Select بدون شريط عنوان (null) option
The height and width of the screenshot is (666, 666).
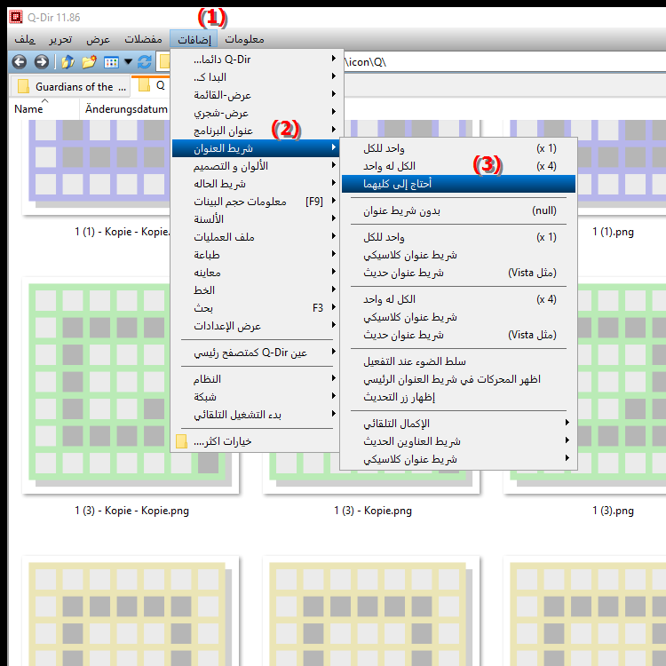pos(459,210)
